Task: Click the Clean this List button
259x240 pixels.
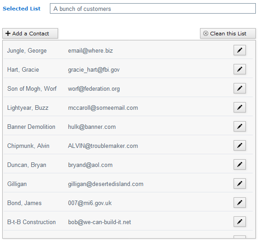Action: click(x=228, y=34)
